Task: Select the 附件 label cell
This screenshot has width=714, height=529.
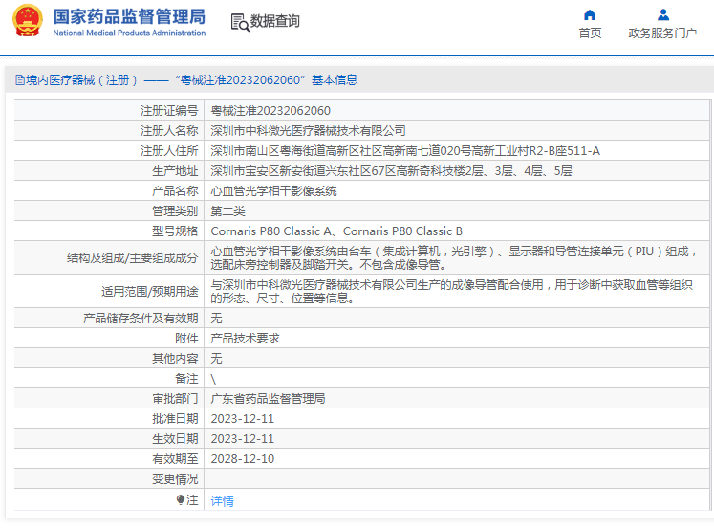Action: 109,338
